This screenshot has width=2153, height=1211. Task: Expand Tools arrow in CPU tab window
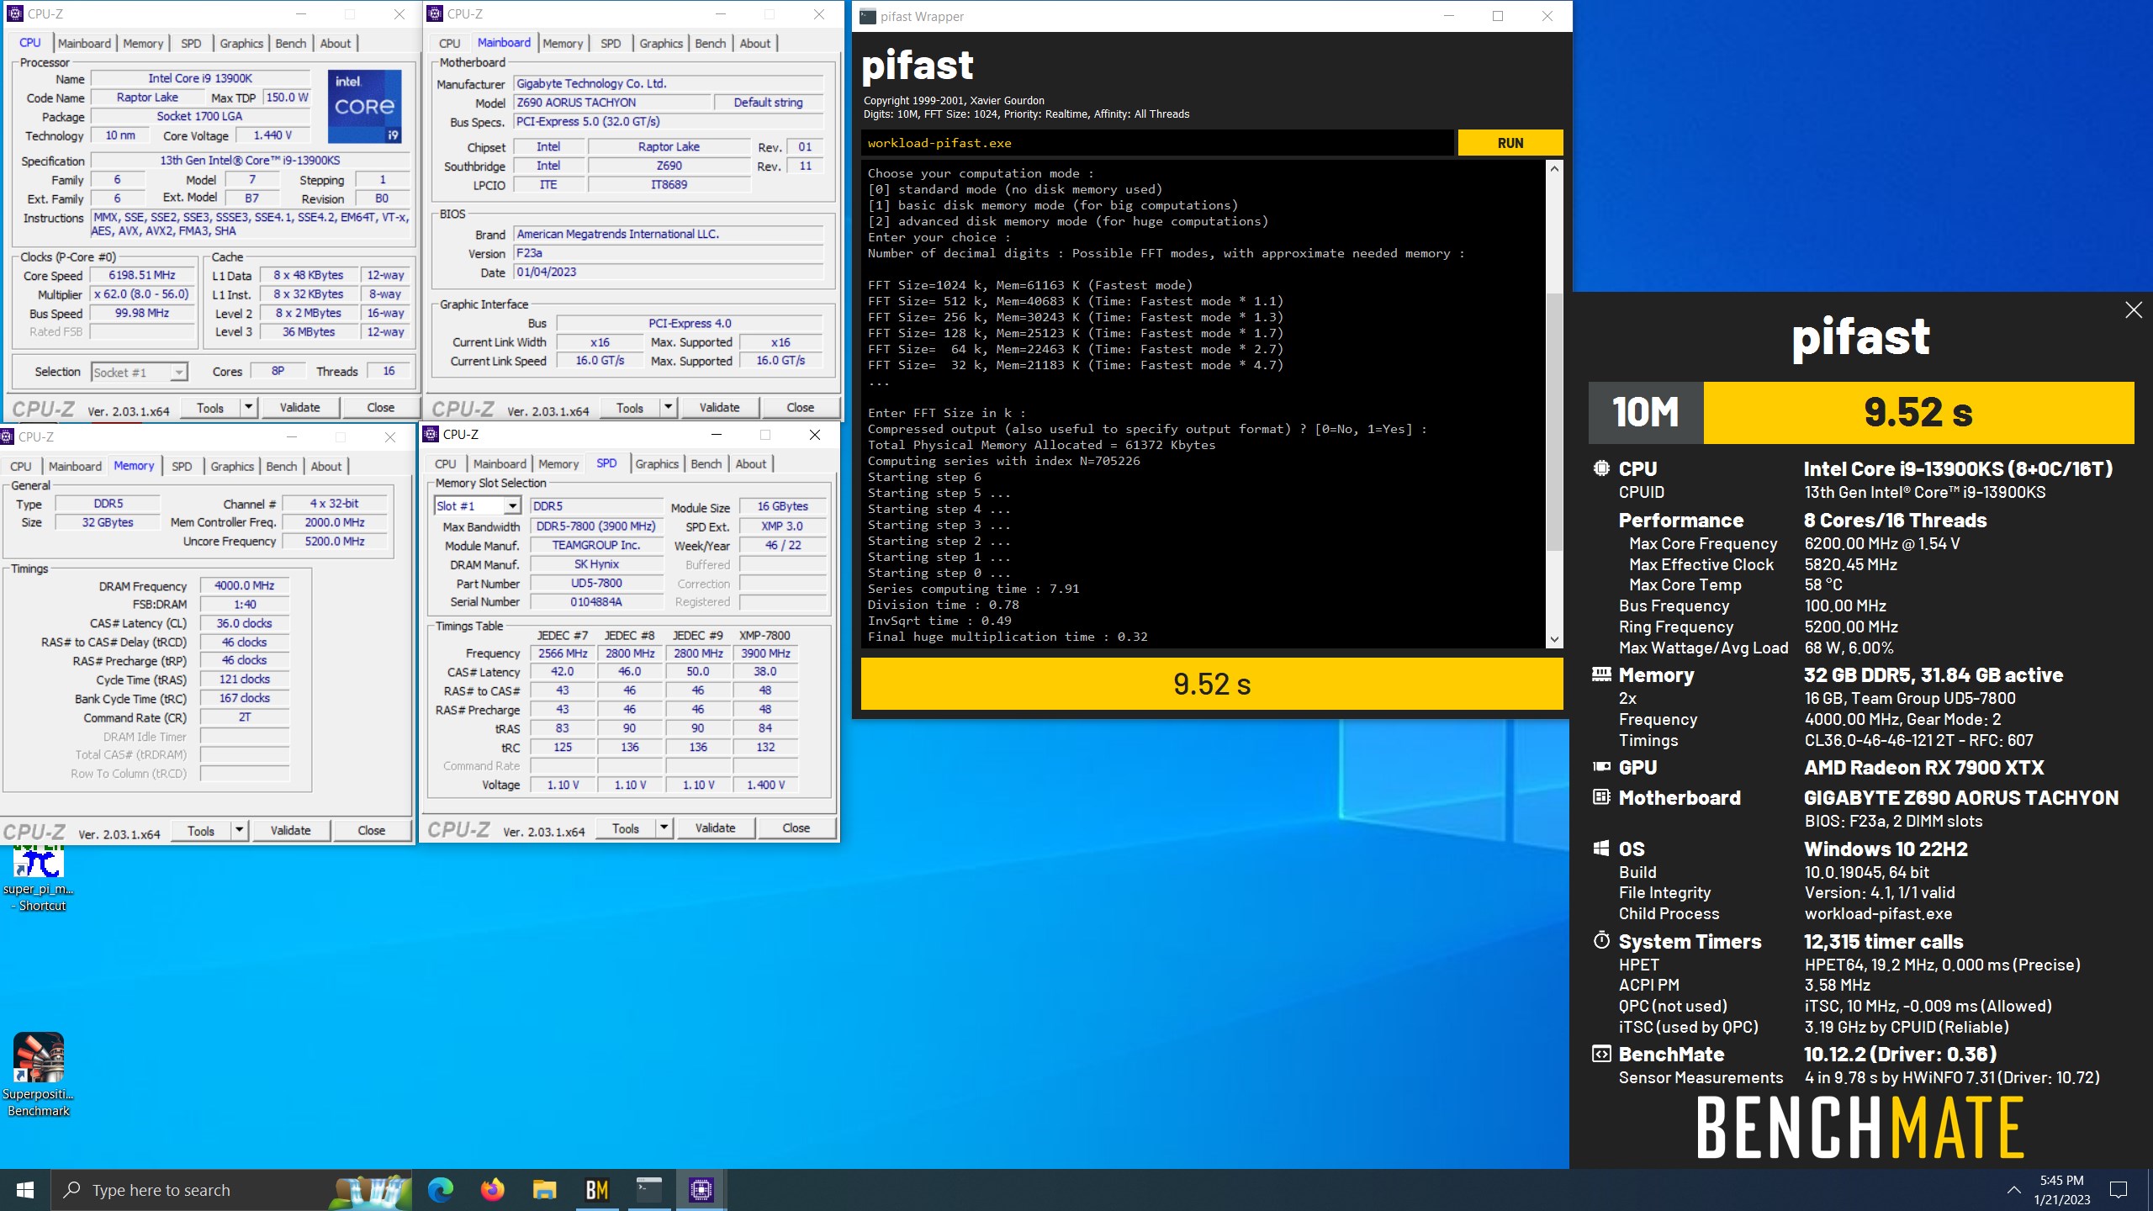pos(248,407)
